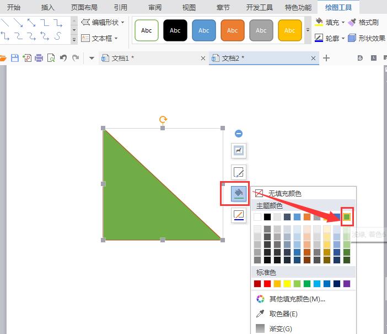Open the quick access toolbar dropdown arrow
Screen dimensions: 387x334
pos(92,59)
